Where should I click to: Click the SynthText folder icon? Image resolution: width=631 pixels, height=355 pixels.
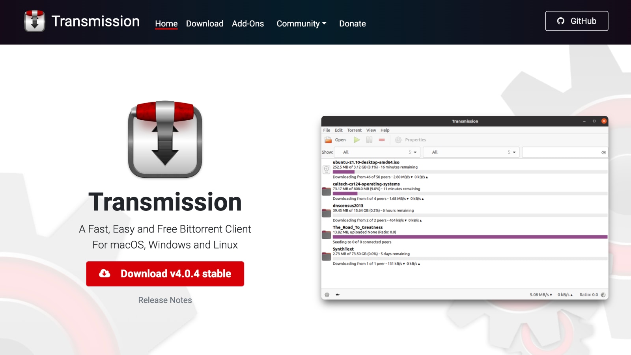[327, 256]
